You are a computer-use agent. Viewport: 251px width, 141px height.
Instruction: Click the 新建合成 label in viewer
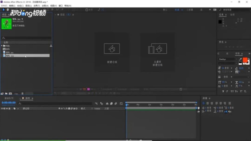[x=112, y=62]
